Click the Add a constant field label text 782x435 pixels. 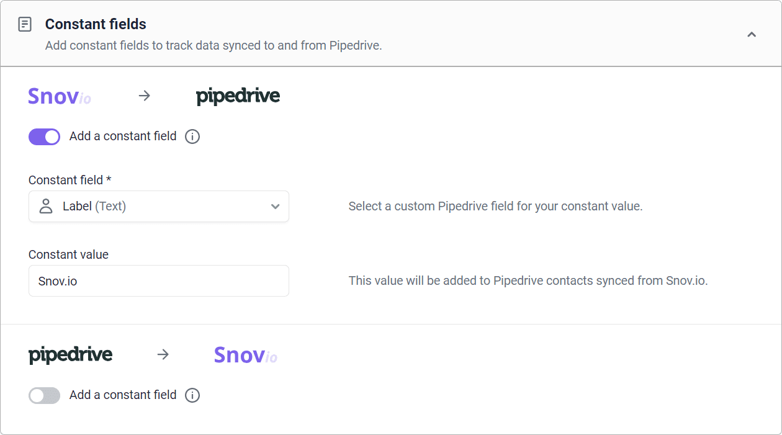pos(122,136)
